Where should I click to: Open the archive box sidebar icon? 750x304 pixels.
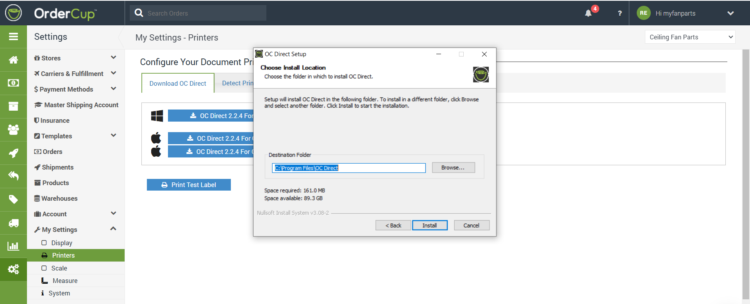(x=13, y=106)
